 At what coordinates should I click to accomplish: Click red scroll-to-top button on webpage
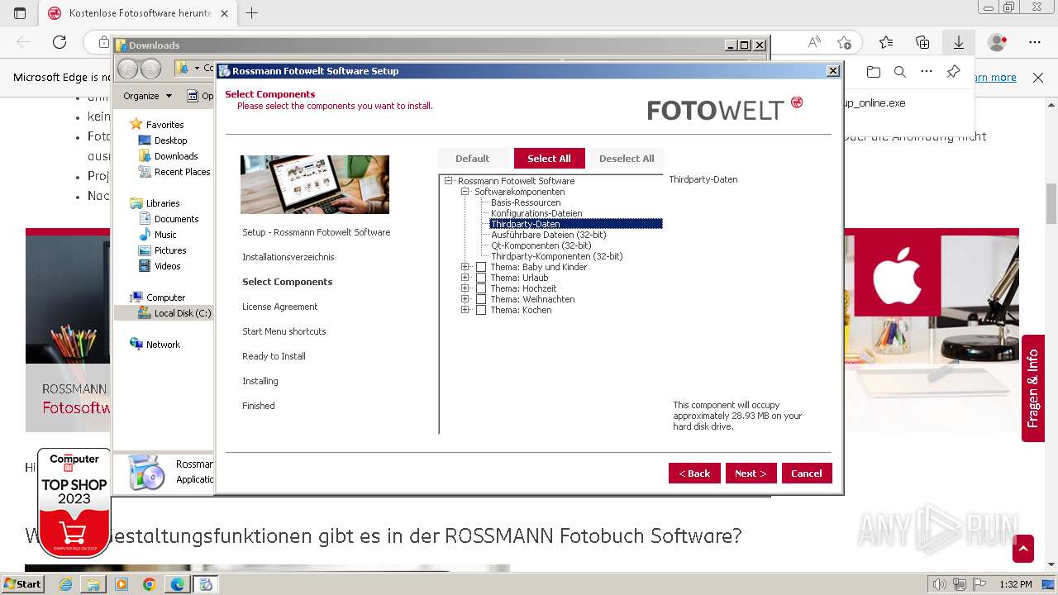click(x=1023, y=549)
